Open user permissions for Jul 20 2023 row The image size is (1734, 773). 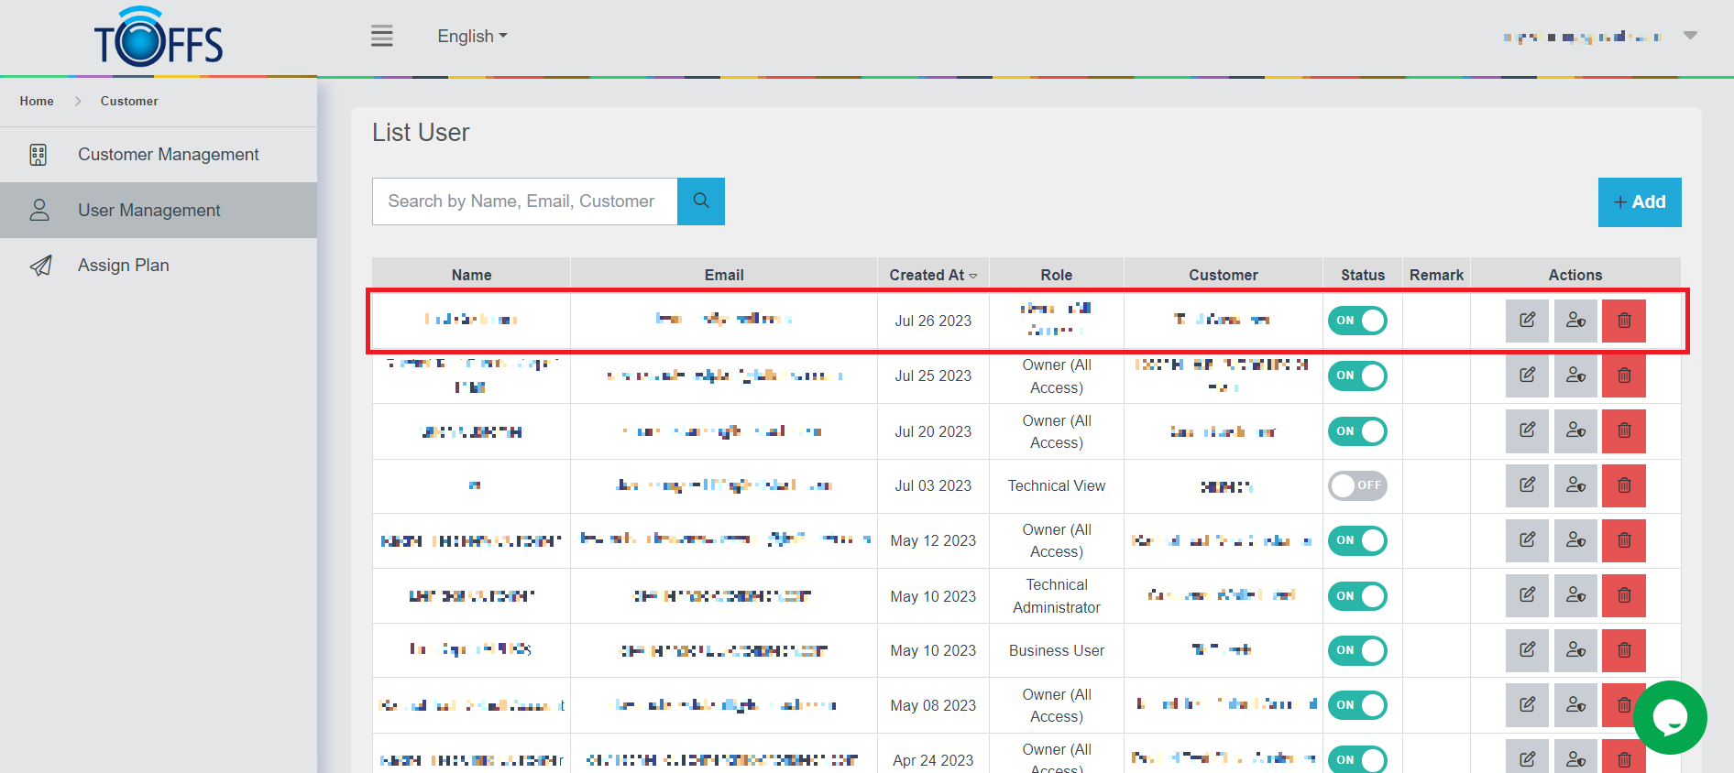pyautogui.click(x=1575, y=430)
